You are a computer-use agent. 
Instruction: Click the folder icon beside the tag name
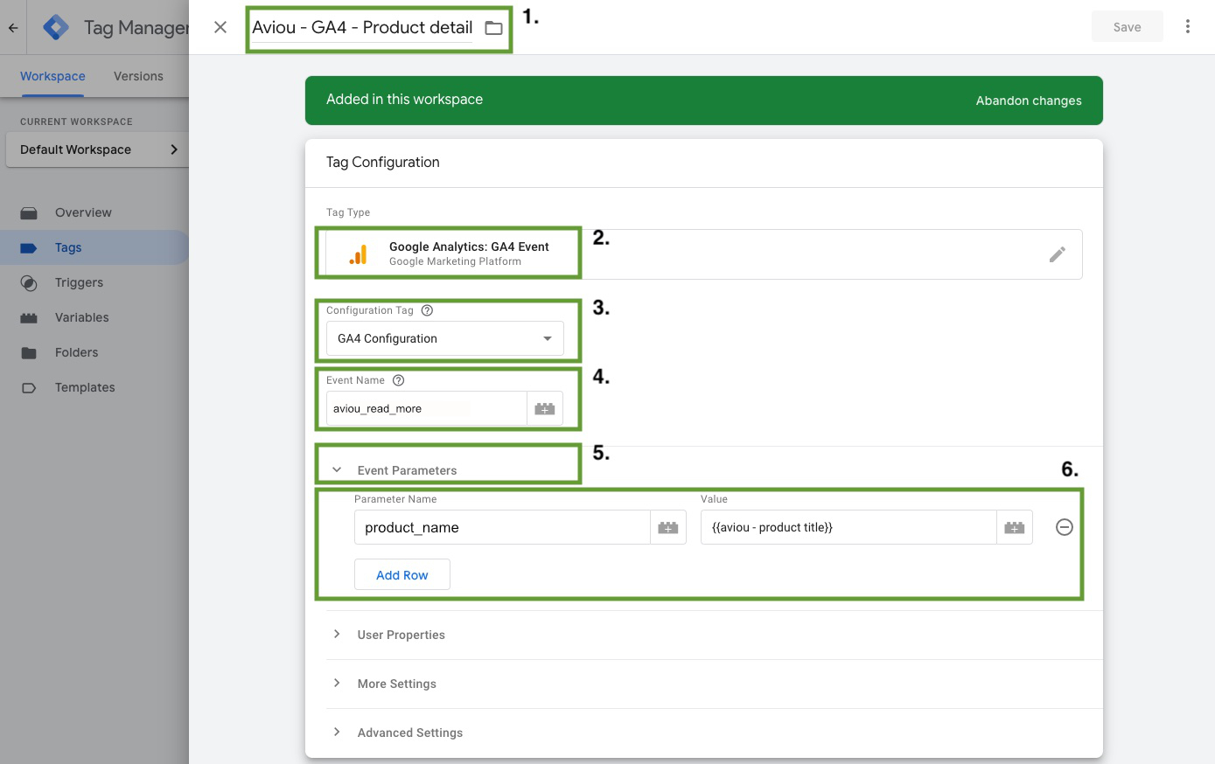[494, 28]
